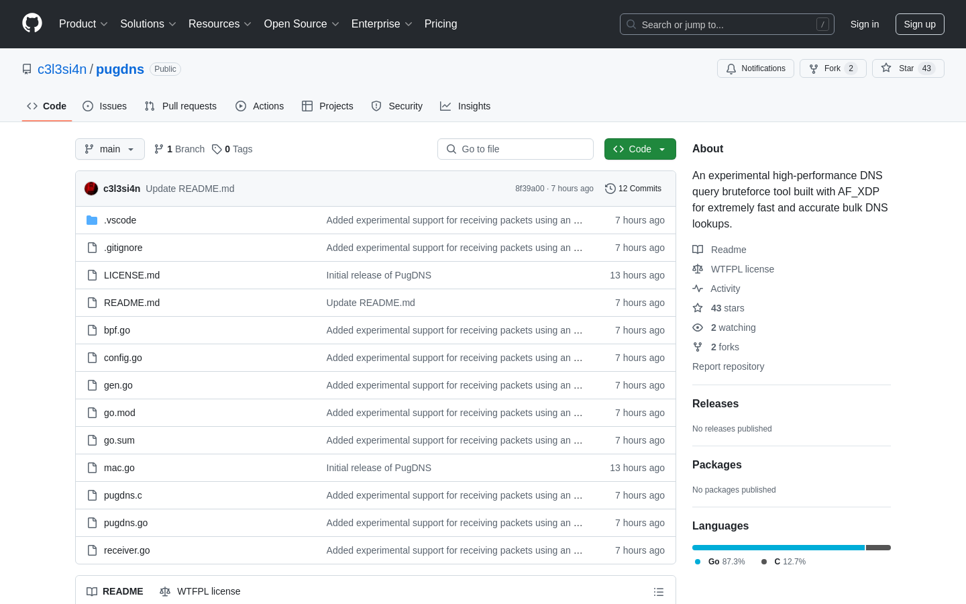Focus the Search or jump to field
The height and width of the screenshot is (604, 966).
727,24
